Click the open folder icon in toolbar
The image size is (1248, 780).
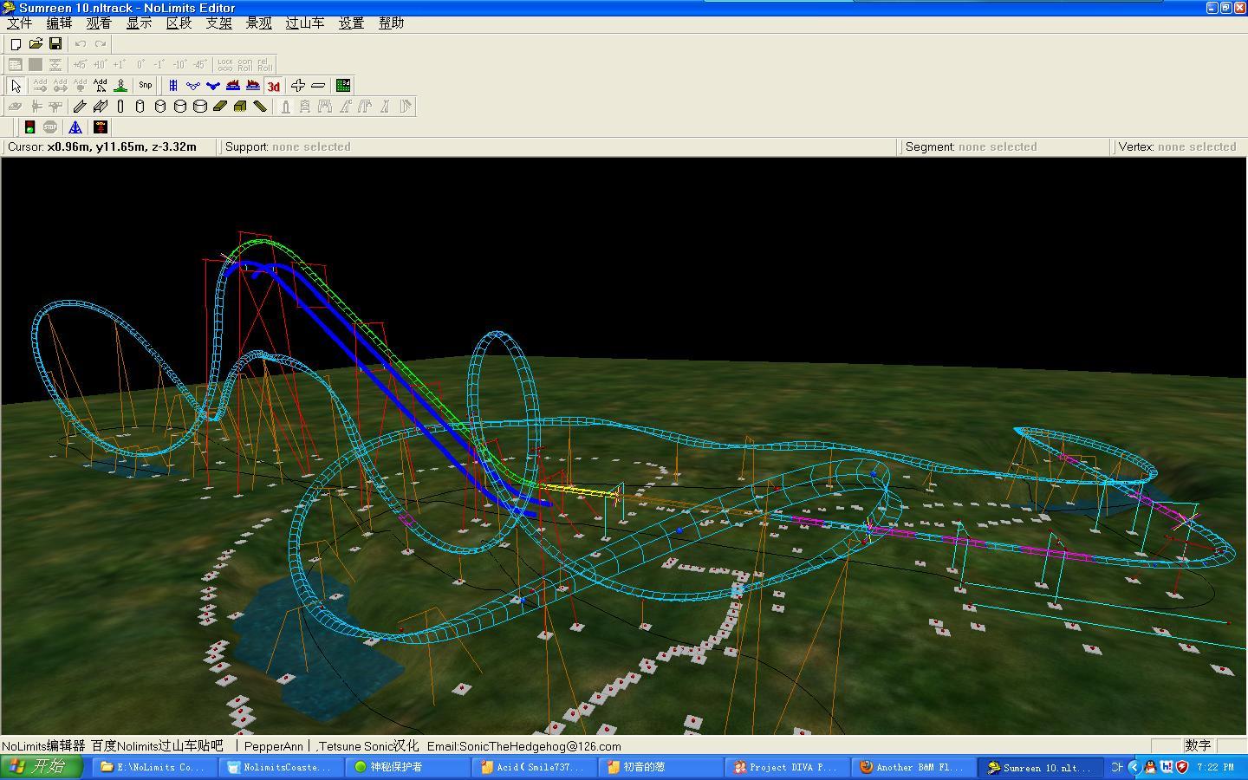(x=36, y=43)
